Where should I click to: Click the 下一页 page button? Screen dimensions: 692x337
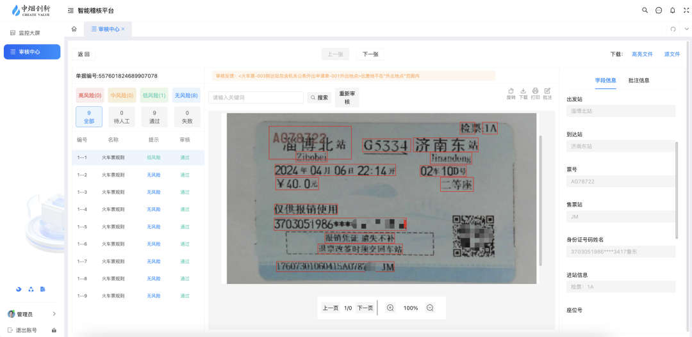(x=365, y=308)
